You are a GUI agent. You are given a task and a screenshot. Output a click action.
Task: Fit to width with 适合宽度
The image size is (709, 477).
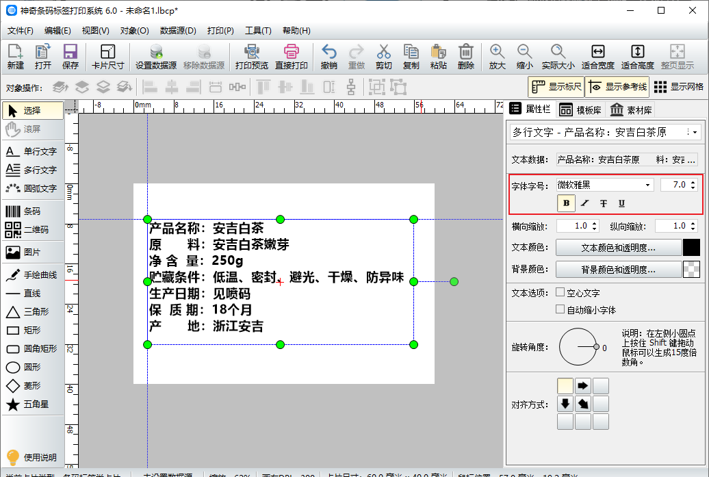pos(597,57)
